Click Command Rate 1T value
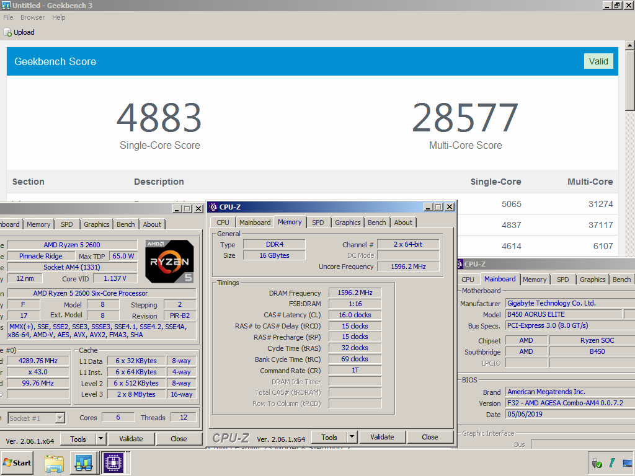This screenshot has width=635, height=476. [x=355, y=371]
